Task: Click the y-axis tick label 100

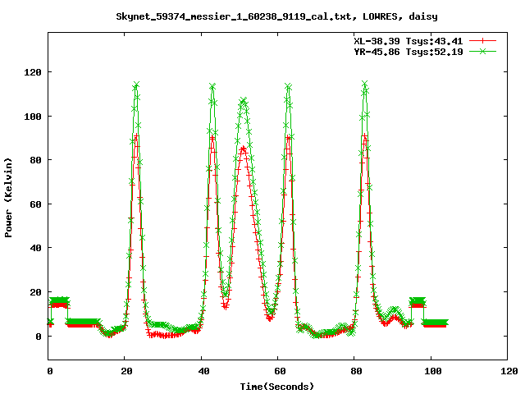Action: (x=33, y=117)
